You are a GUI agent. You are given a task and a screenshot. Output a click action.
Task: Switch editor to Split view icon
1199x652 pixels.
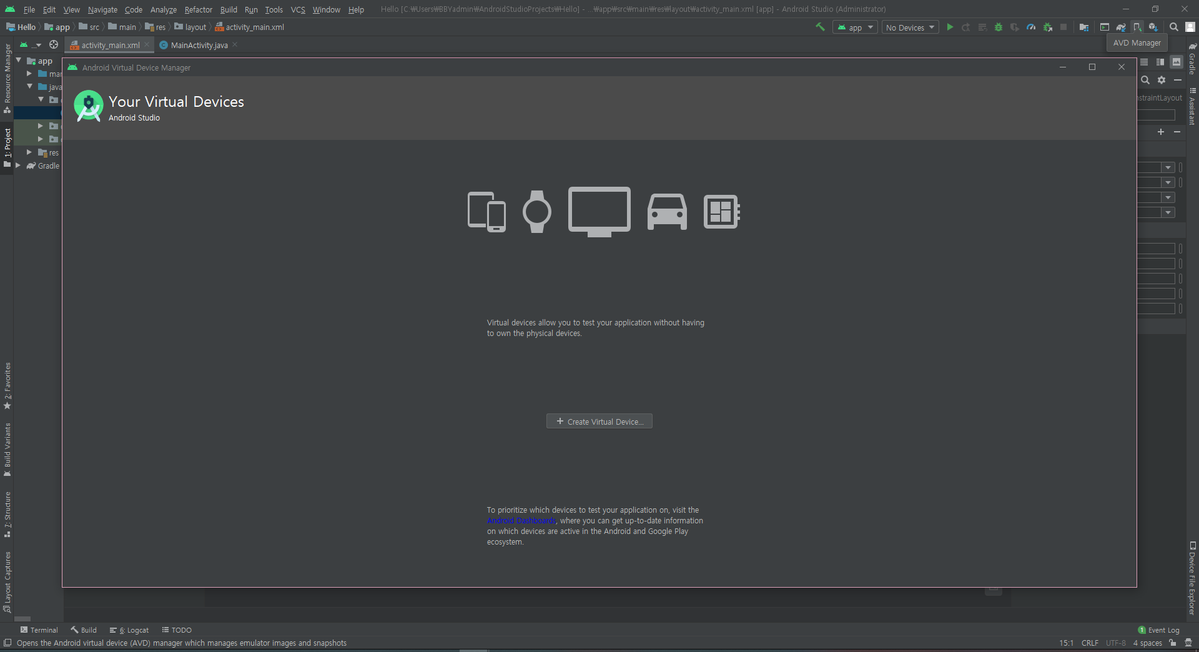(1160, 62)
